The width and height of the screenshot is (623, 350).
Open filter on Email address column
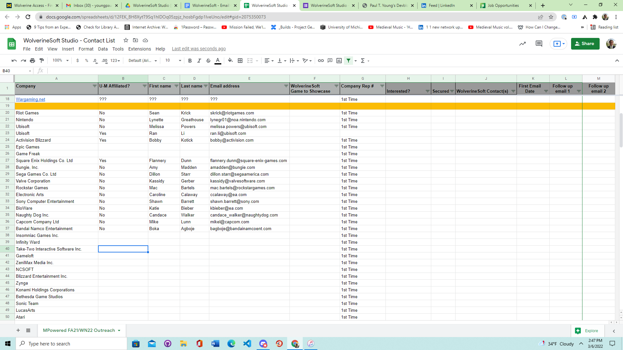pyautogui.click(x=286, y=86)
